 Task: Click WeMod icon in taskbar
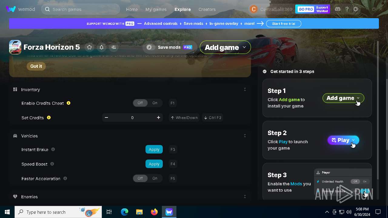[x=169, y=212]
